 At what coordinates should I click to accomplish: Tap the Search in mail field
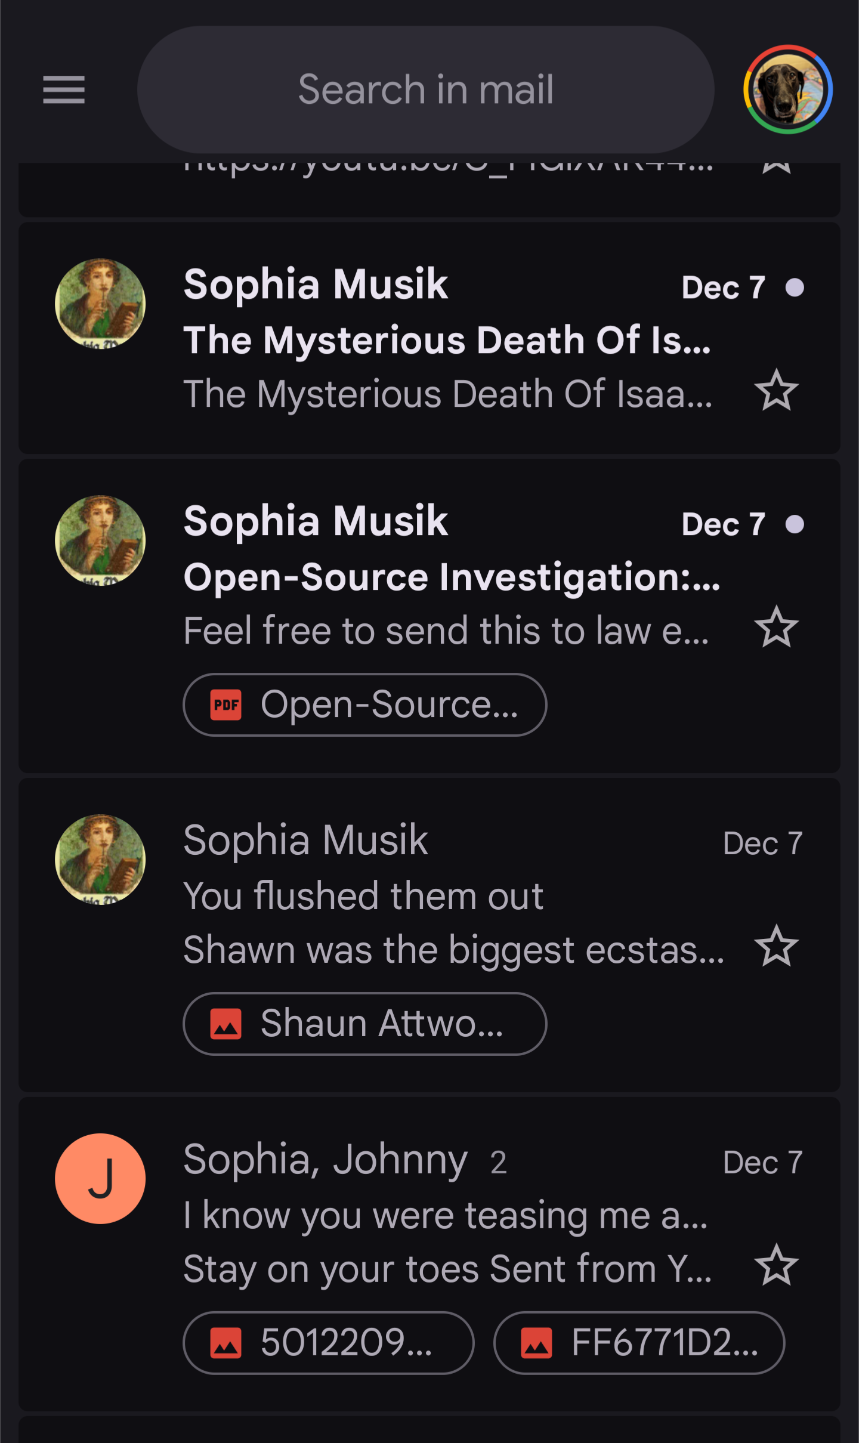(x=425, y=89)
